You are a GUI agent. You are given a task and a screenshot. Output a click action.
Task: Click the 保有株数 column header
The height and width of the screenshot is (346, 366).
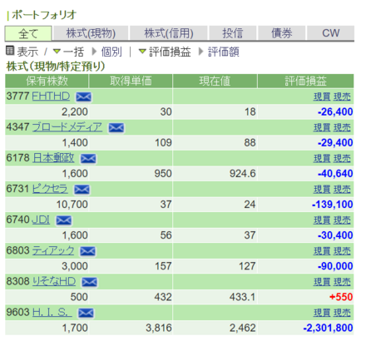click(x=47, y=81)
